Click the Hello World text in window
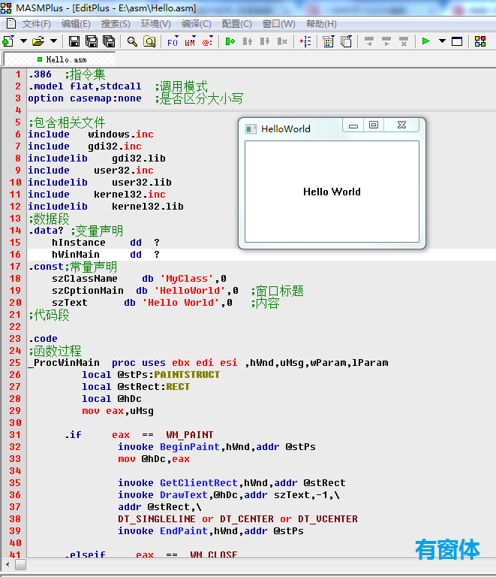This screenshot has height=577, width=496. coord(332,192)
